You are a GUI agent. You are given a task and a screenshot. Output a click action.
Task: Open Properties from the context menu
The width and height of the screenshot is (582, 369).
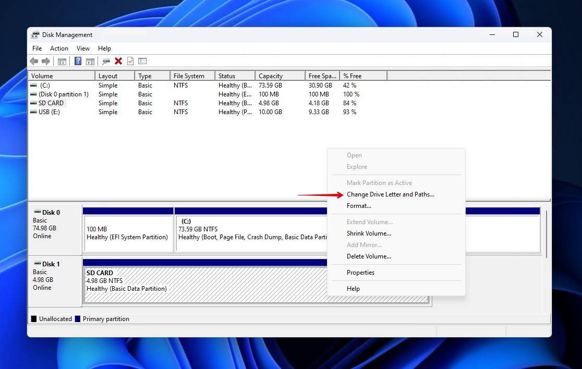(x=360, y=273)
